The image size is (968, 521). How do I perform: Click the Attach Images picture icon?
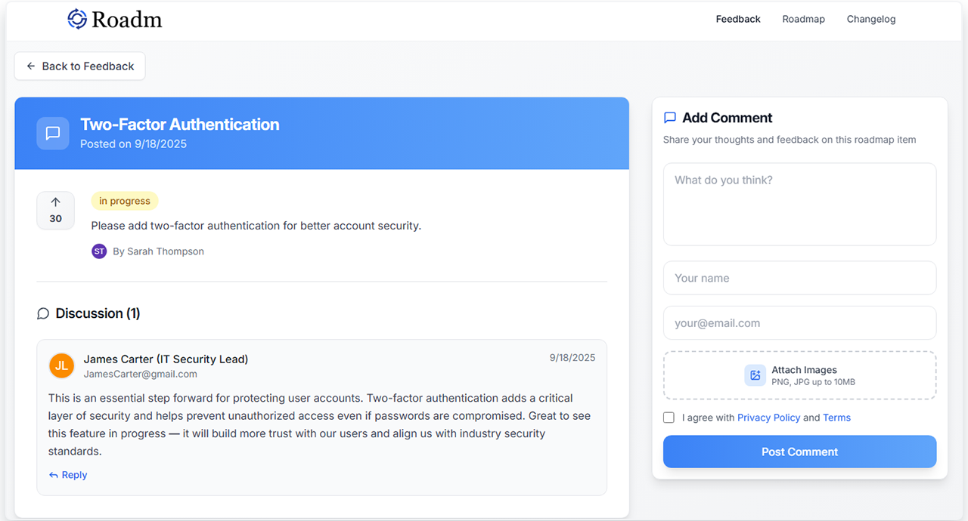755,375
